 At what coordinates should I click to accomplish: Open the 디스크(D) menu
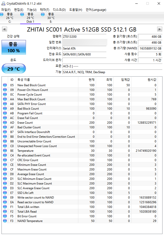click(x=59, y=10)
